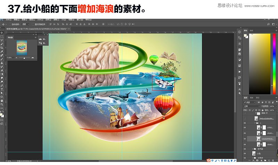Open the 图像 (Image) menu
Viewport: 278px width, 165px height.
click(24, 20)
